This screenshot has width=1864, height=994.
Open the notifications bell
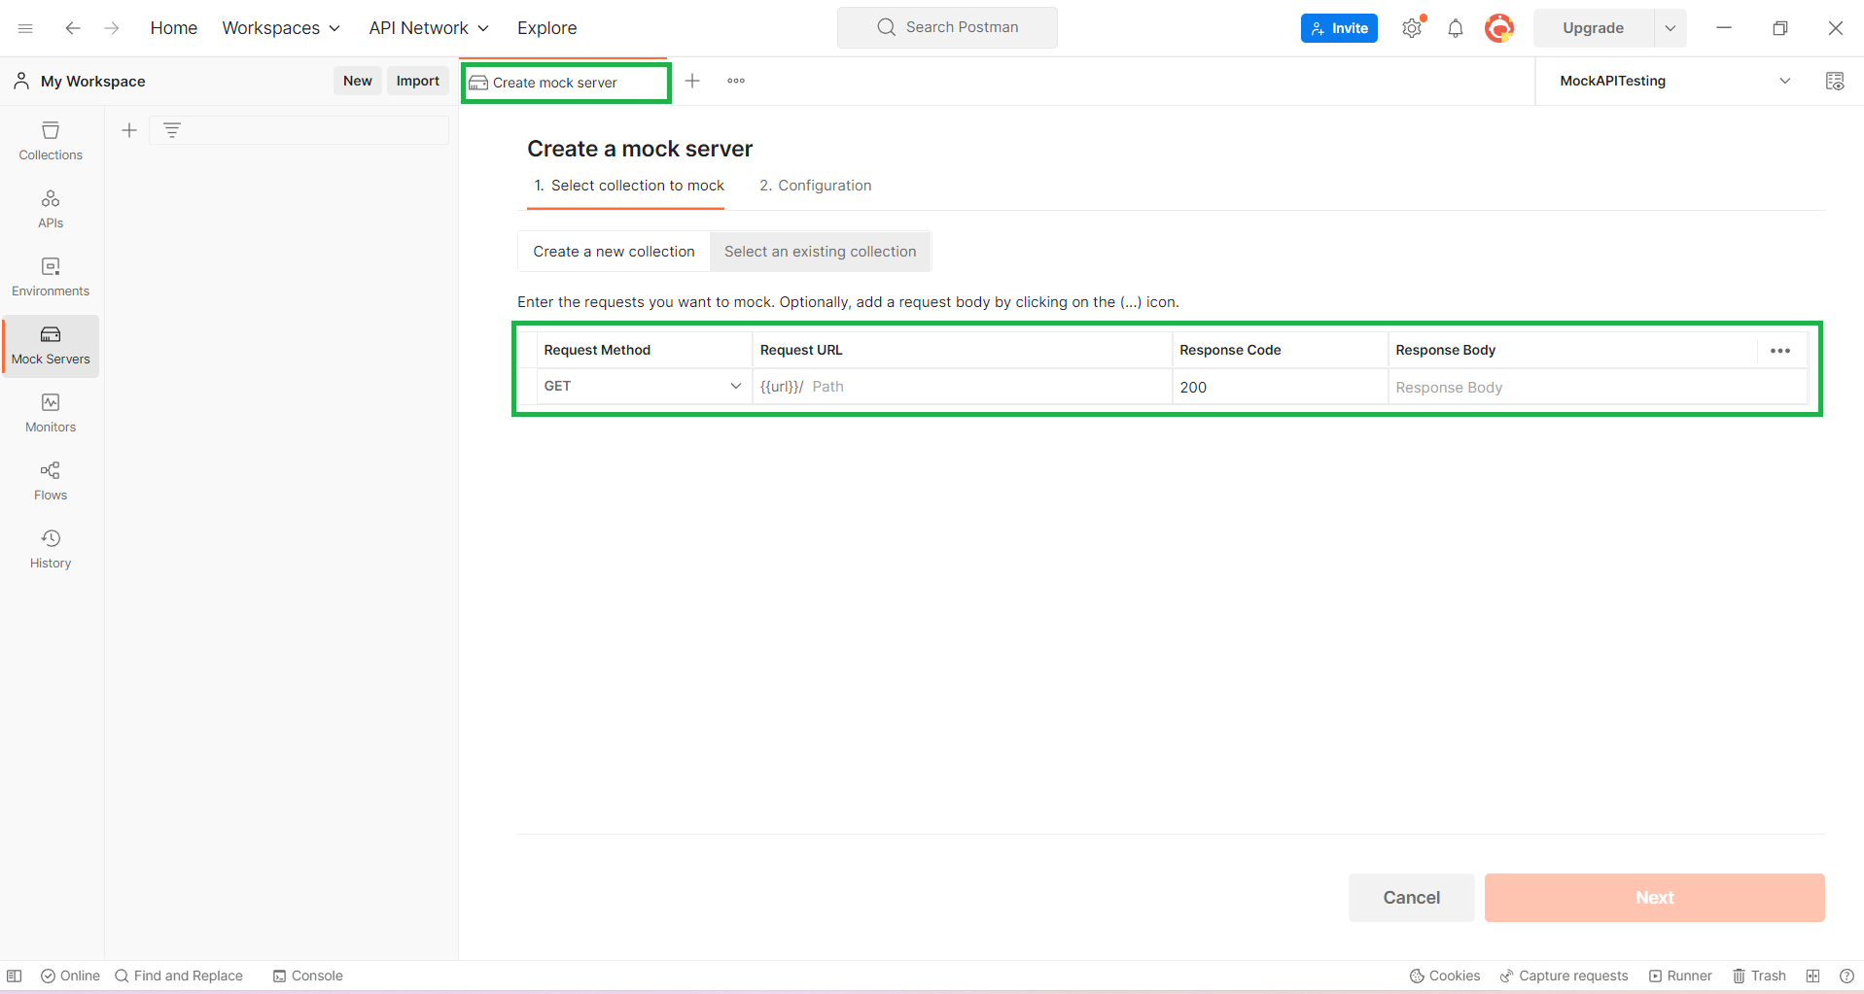pos(1456,28)
